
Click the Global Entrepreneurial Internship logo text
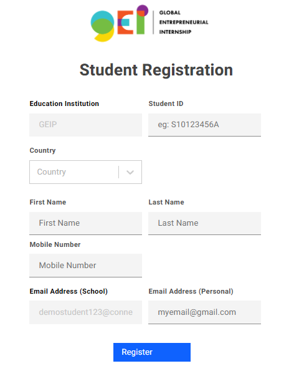[184, 22]
